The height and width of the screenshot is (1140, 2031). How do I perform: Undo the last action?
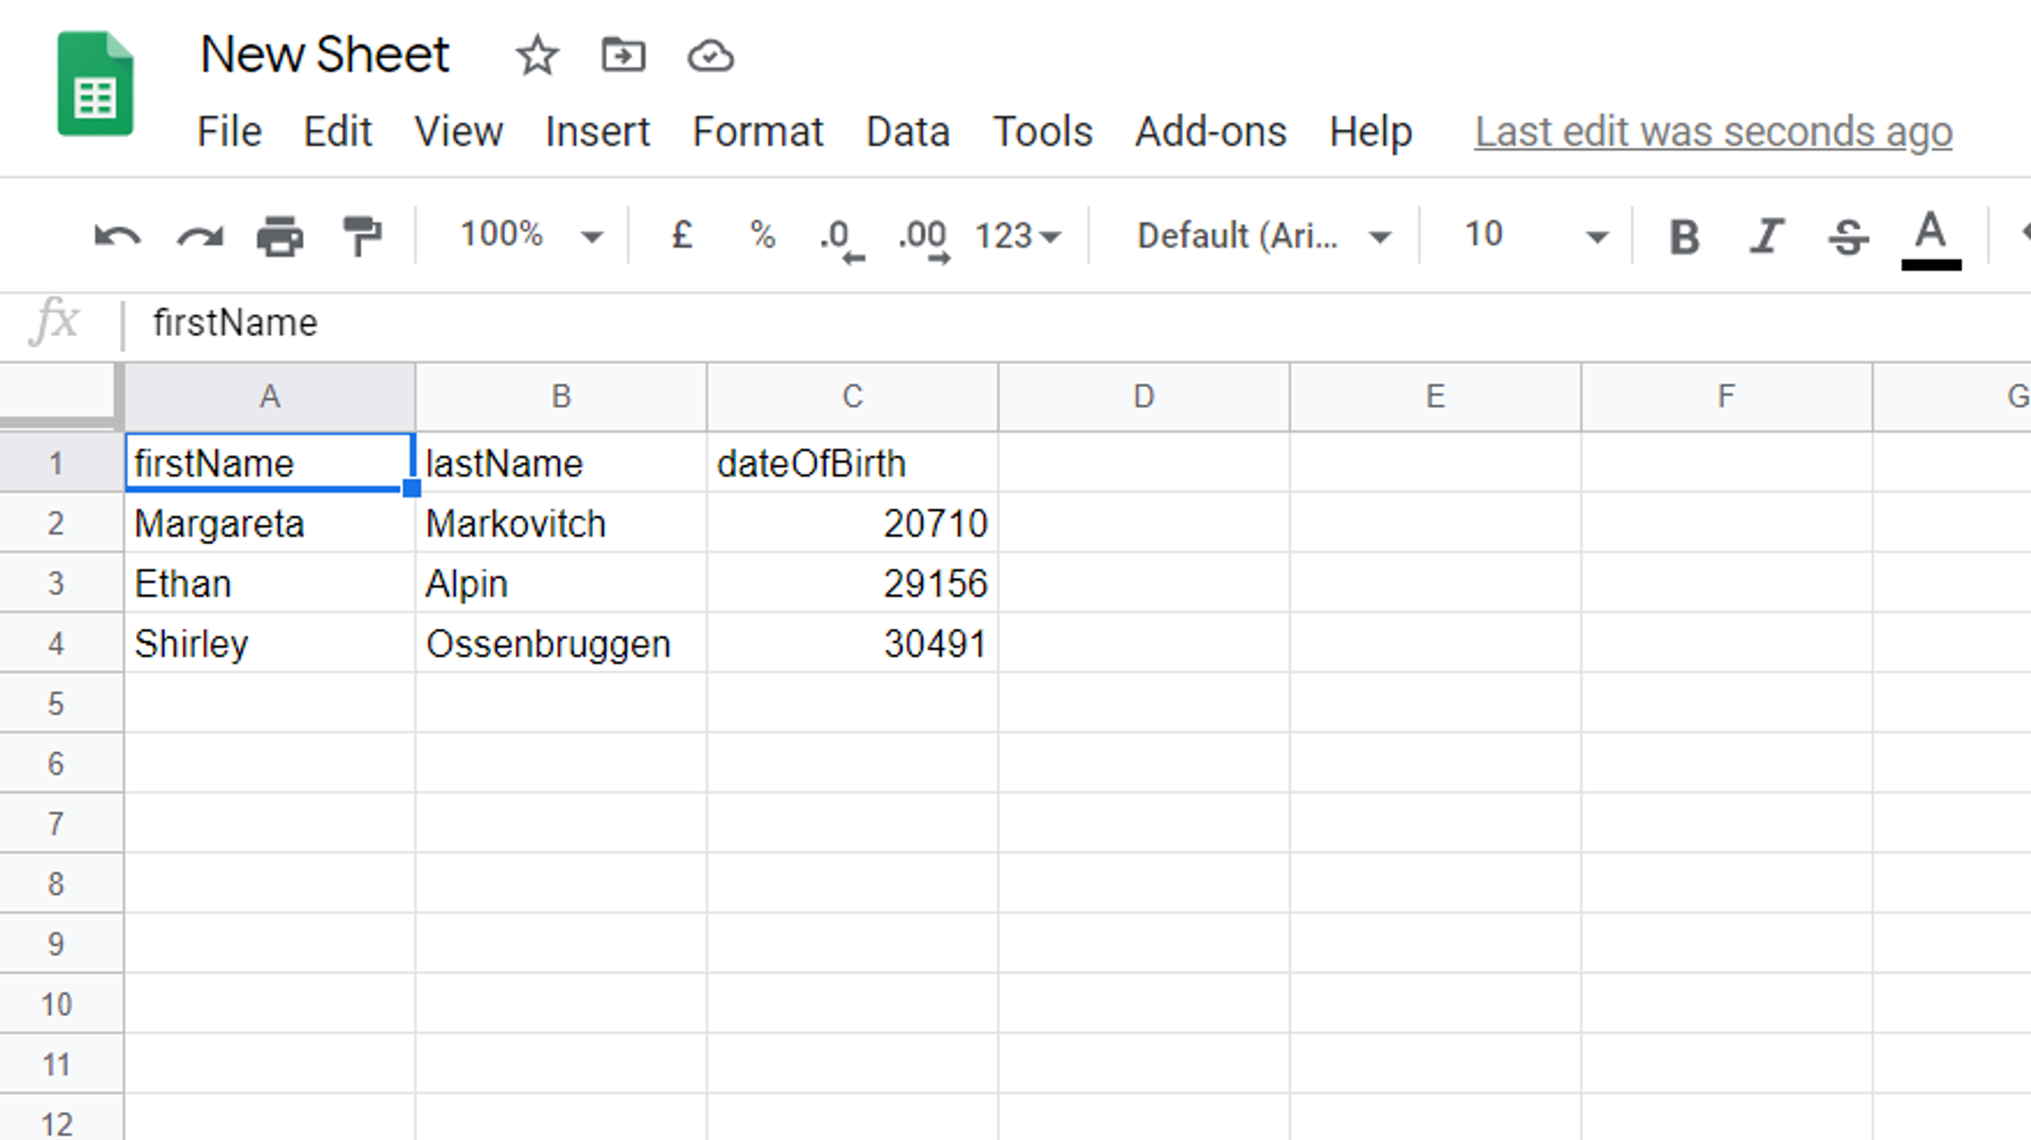click(x=117, y=236)
